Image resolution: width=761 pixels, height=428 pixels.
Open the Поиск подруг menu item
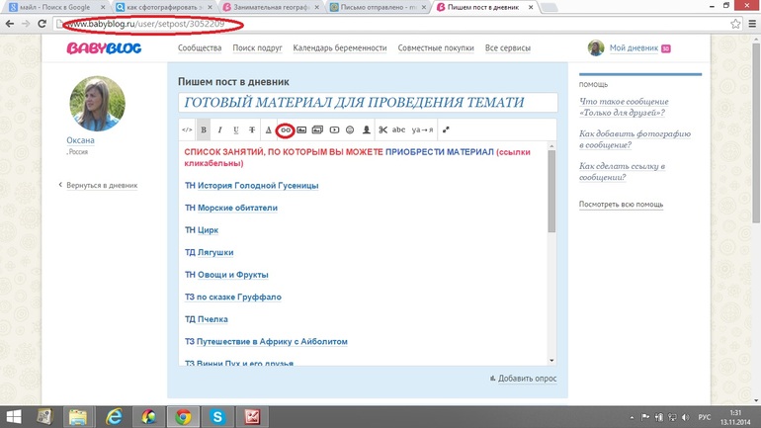(257, 48)
